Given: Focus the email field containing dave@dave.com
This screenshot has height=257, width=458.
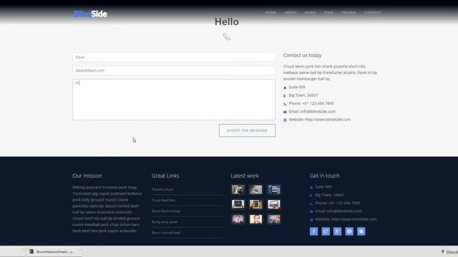Looking at the screenshot, I should (174, 70).
